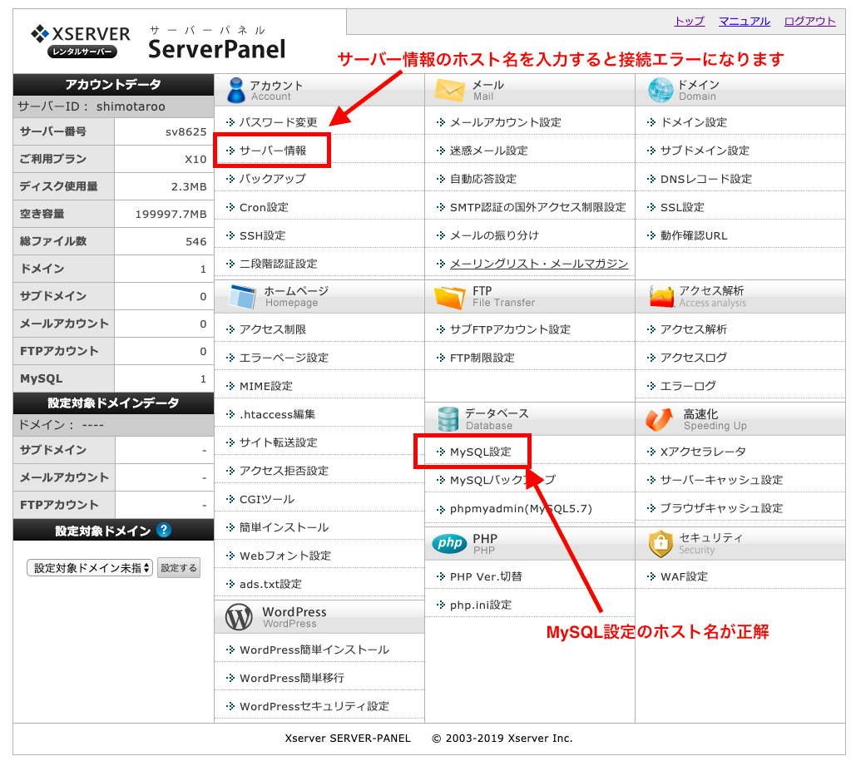Open DNSレコード設定
Viewport: 856px width, 761px height.
706,179
